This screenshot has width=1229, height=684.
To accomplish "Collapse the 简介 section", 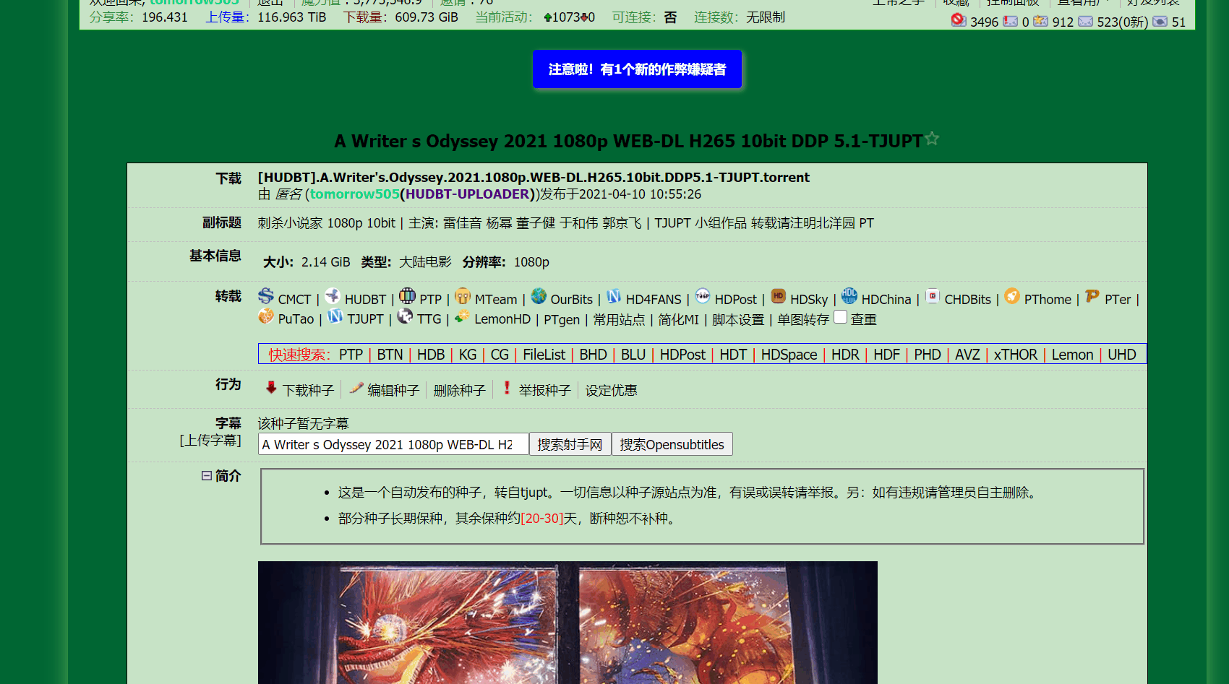I will click(207, 476).
